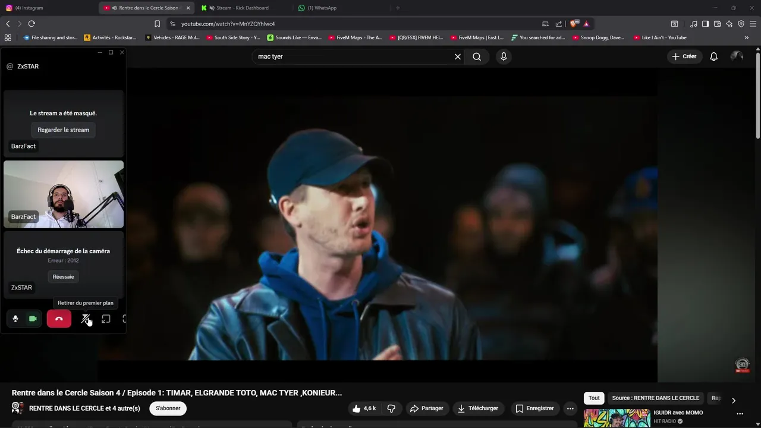The height and width of the screenshot is (428, 761).
Task: Like the video with 4,6 k likes
Action: 364,408
